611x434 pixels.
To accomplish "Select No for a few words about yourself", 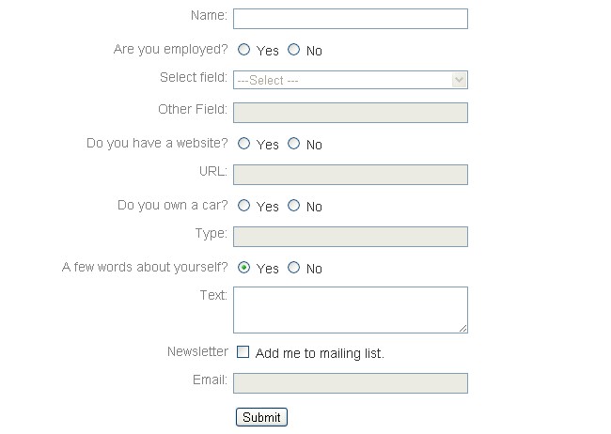I will 294,268.
